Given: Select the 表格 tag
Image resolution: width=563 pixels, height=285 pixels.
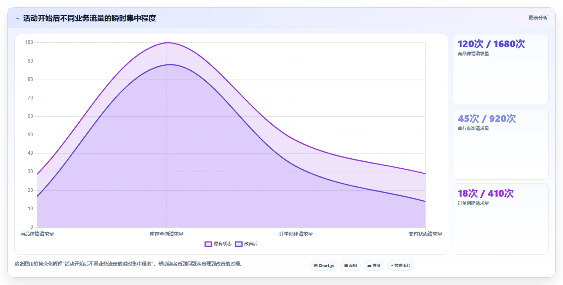Looking at the screenshot, I should coord(350,265).
